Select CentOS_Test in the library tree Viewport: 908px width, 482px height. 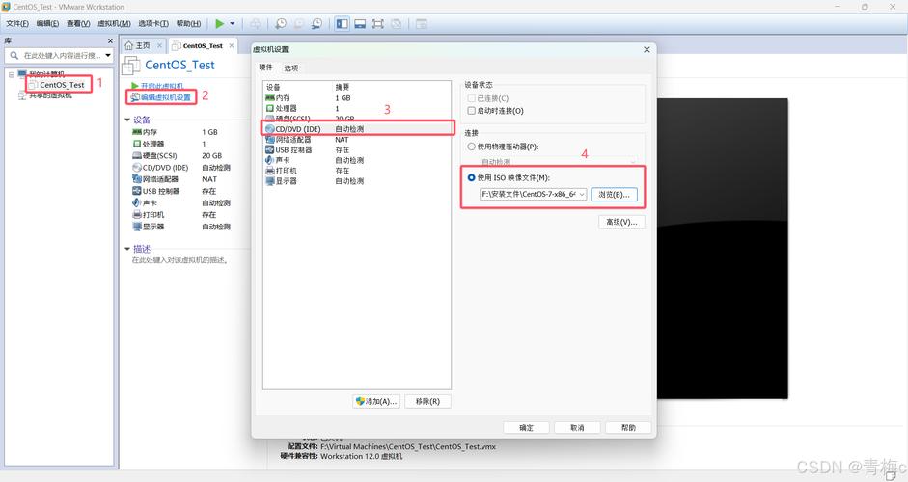tap(62, 85)
